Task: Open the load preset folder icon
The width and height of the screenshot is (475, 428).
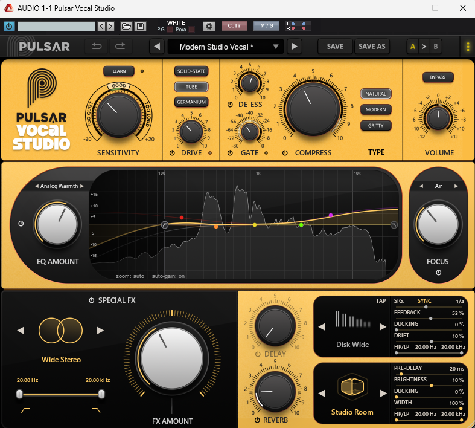Action: 126,27
